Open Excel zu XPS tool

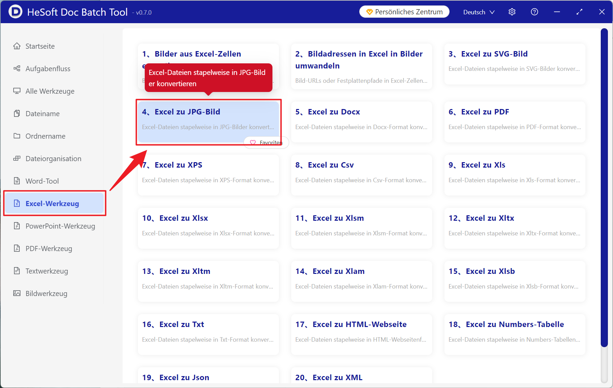coord(208,175)
